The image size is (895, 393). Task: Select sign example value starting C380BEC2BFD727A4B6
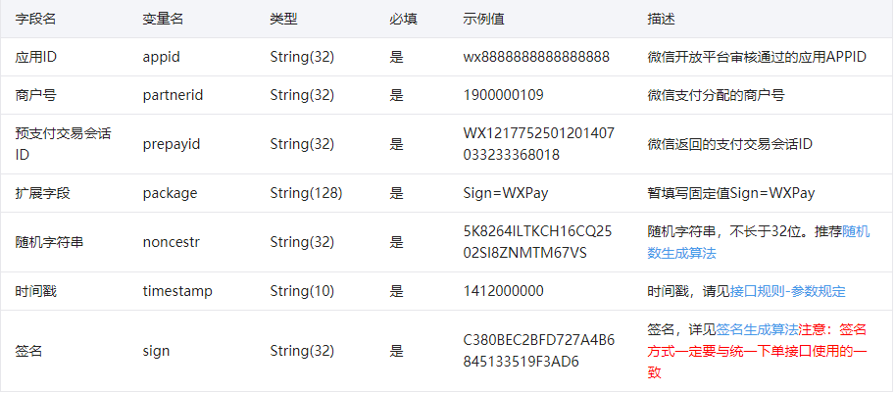tap(539, 351)
